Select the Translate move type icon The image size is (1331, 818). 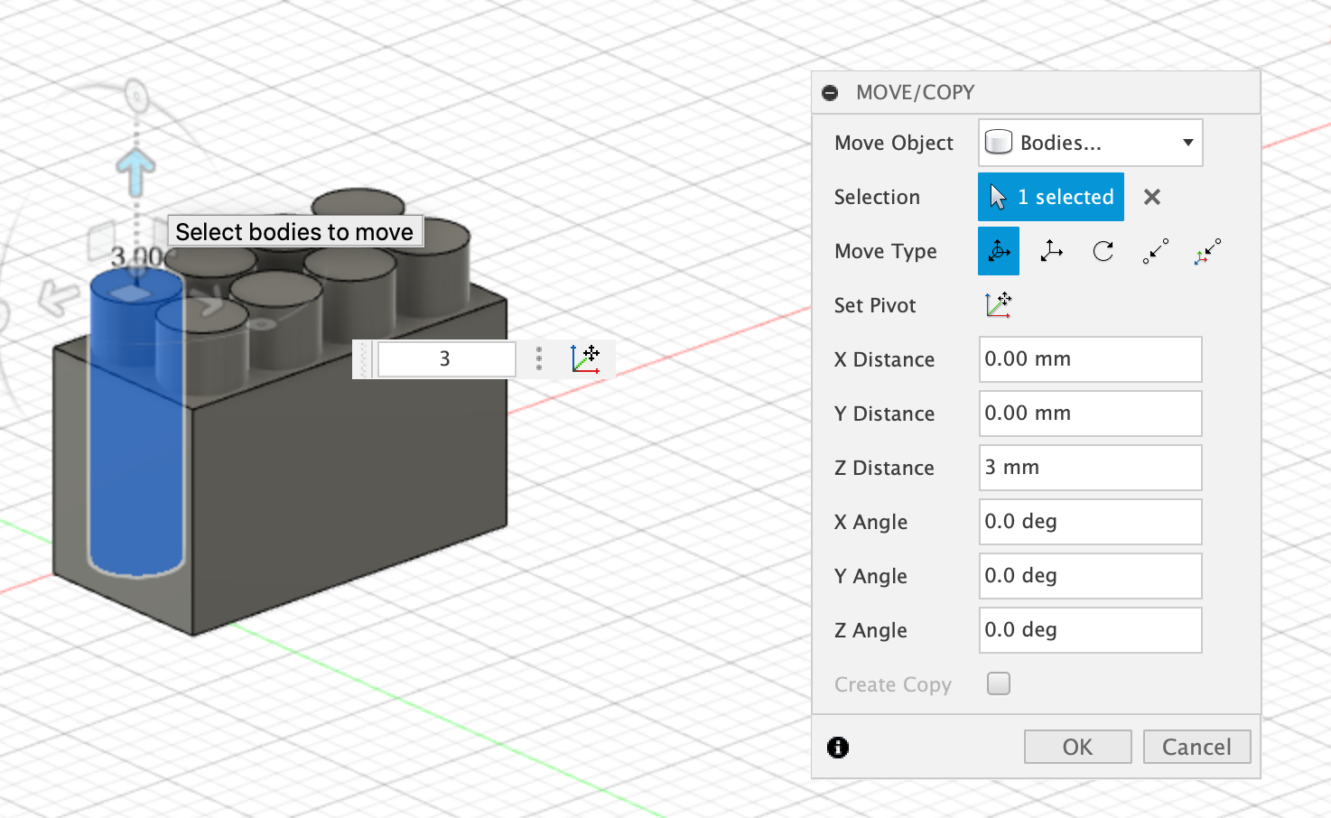(1051, 251)
